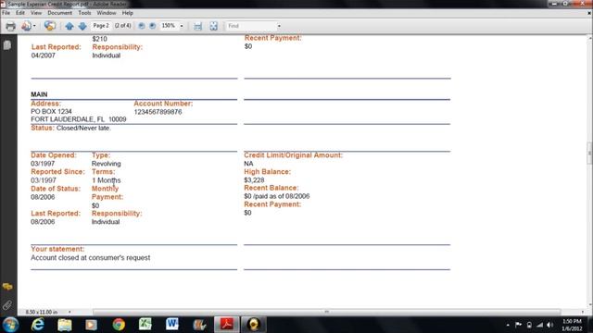Click the text 'Closed/Never late.'
This screenshot has width=593, height=333.
click(83, 128)
